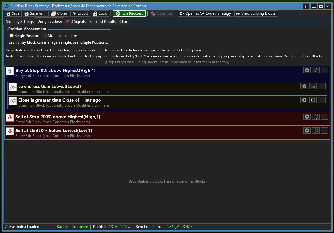This screenshot has height=233, width=334.
Task: Open the Save As dialog
Action: tap(35, 13)
